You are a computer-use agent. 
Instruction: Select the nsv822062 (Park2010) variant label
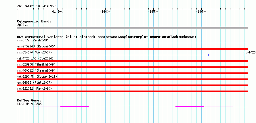pyautogui.click(x=35, y=89)
